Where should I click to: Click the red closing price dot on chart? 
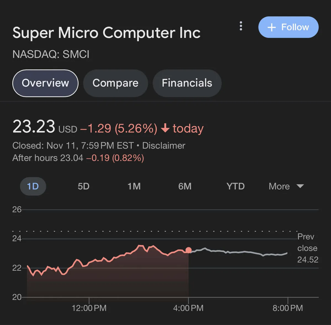[x=188, y=250]
